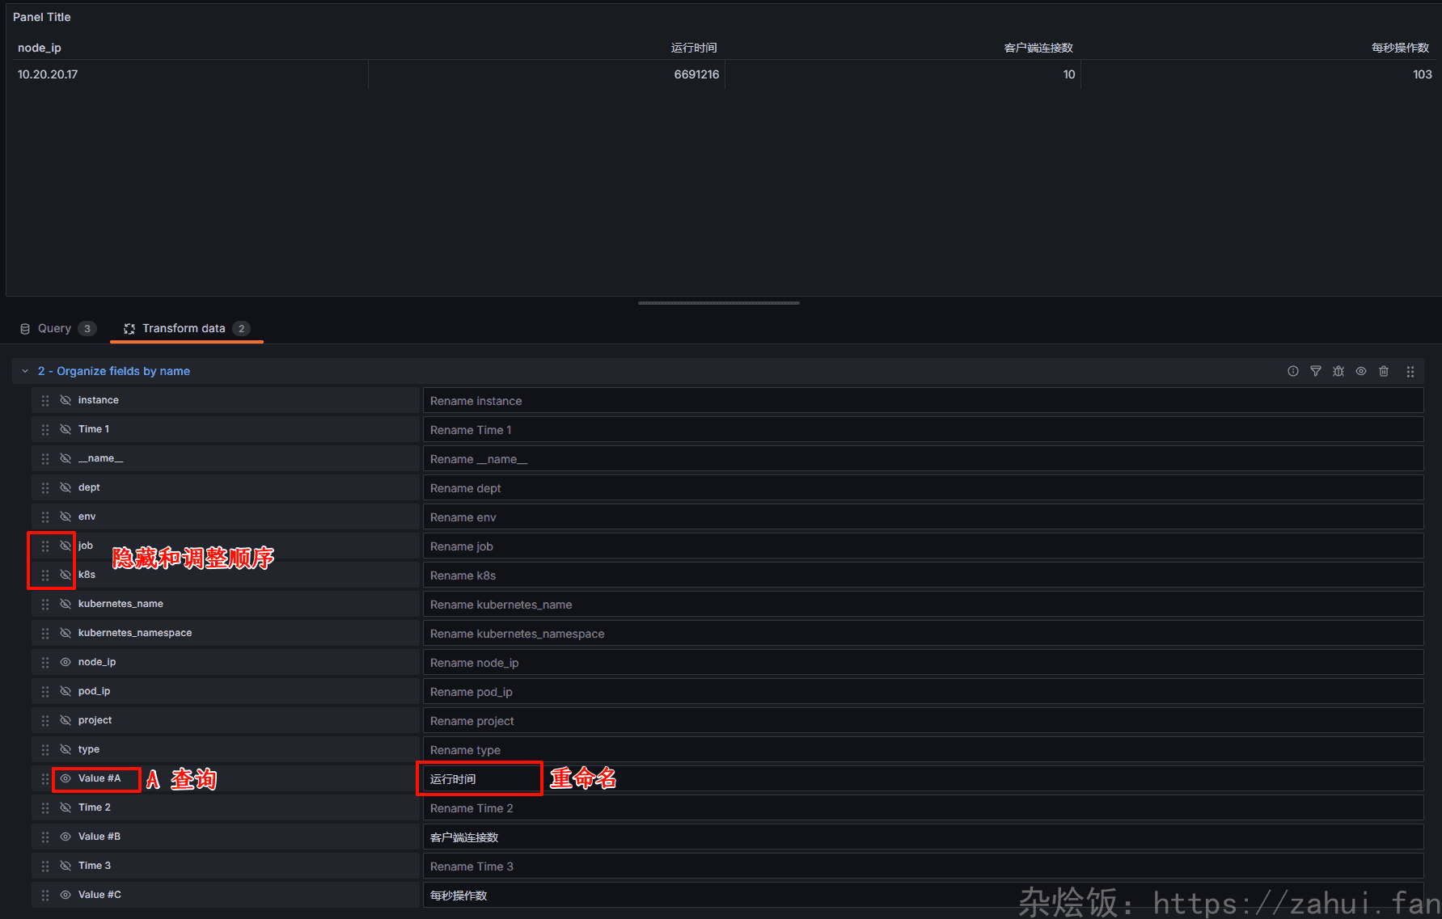This screenshot has width=1442, height=919.
Task: Click the drag handle on the transformation header
Action: pos(1410,372)
